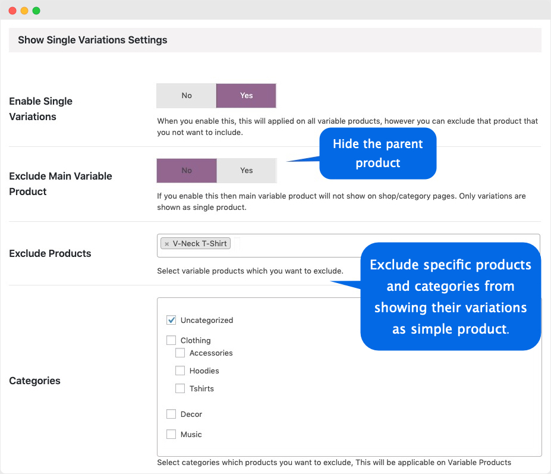
Task: Check the Decor category
Action: (x=171, y=413)
